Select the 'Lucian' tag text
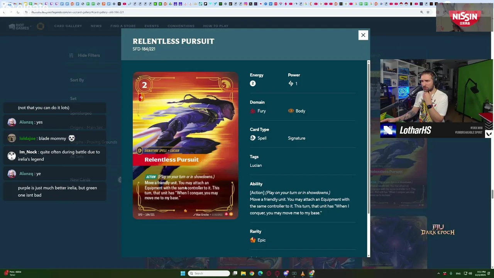494x278 pixels. [x=255, y=165]
